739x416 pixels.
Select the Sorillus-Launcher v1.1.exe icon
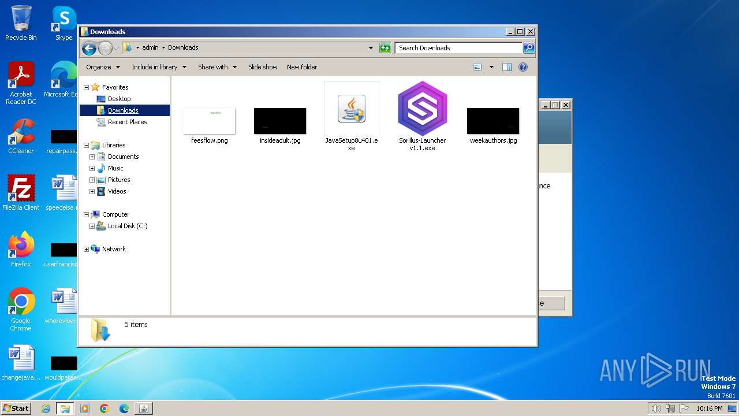[423, 109]
